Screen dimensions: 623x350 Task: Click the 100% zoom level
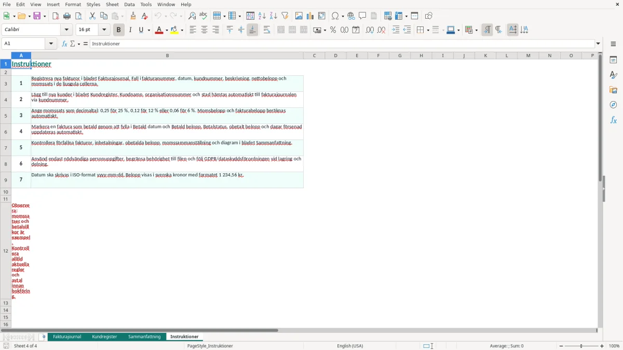[614, 346]
